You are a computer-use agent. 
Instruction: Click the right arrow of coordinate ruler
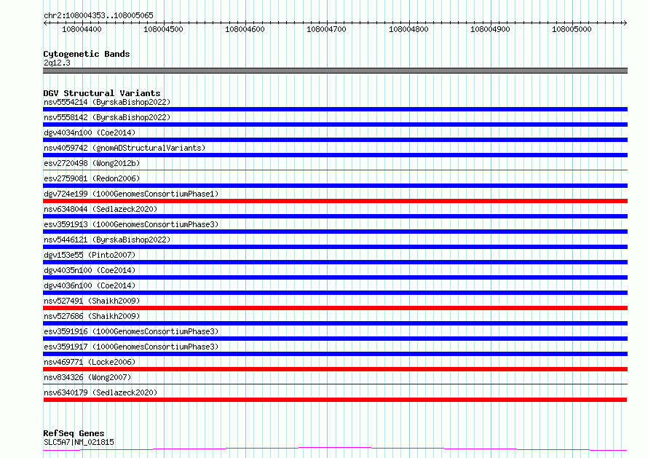(625, 23)
